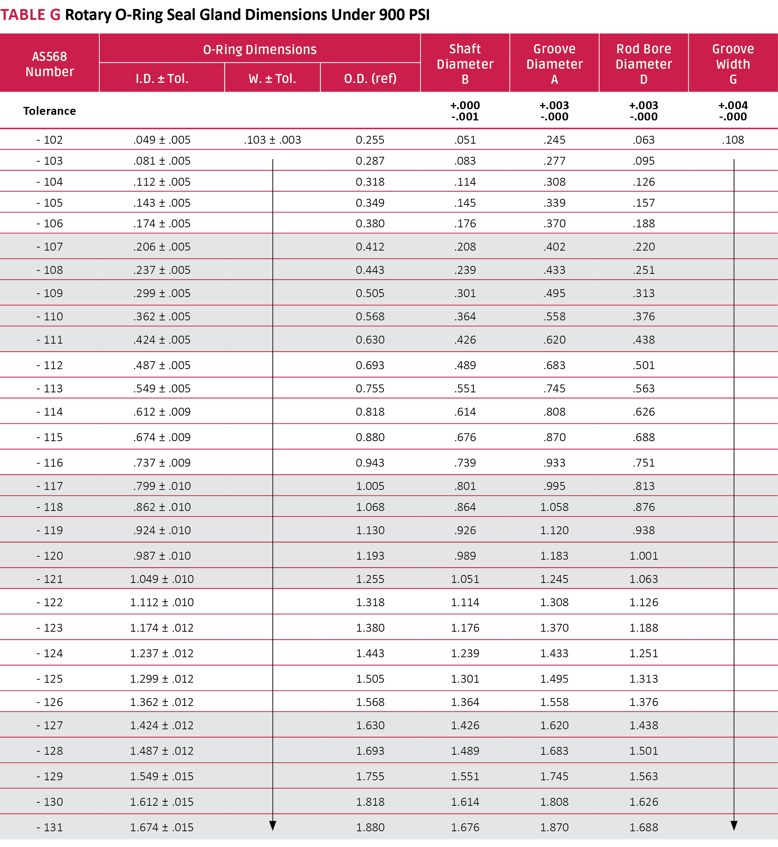The width and height of the screenshot is (778, 847).
Task: Select the Rod Bore Diameter D header
Action: (x=643, y=64)
